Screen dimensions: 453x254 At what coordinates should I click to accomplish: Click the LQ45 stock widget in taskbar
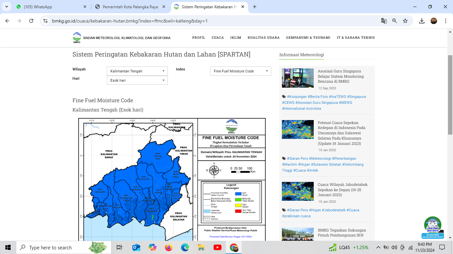click(x=349, y=247)
